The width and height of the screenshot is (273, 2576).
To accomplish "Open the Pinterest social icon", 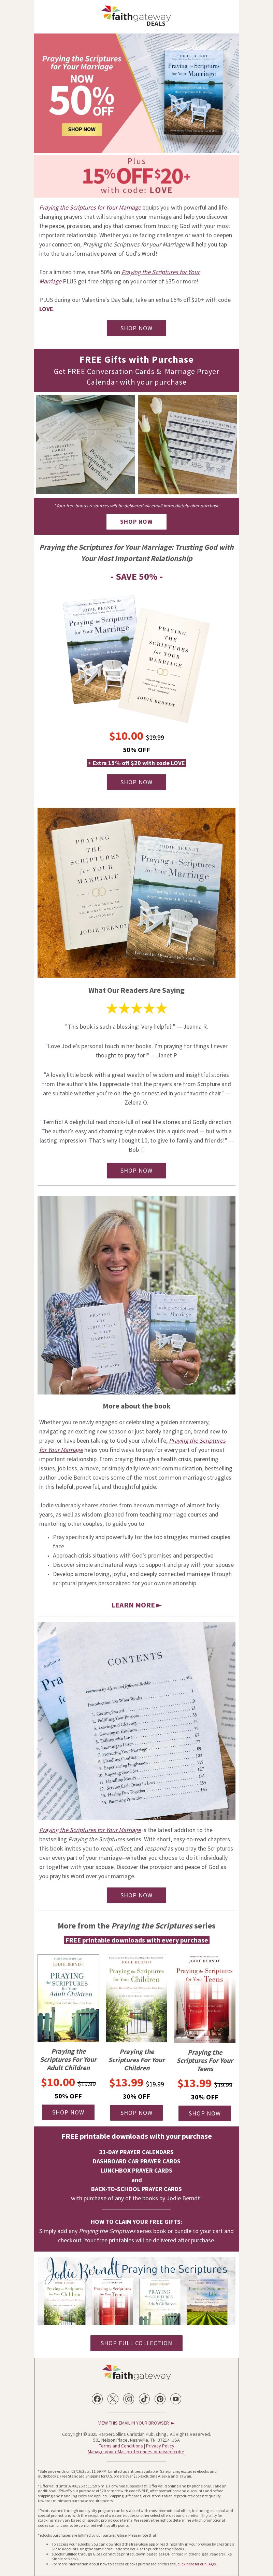I will coord(160,2398).
